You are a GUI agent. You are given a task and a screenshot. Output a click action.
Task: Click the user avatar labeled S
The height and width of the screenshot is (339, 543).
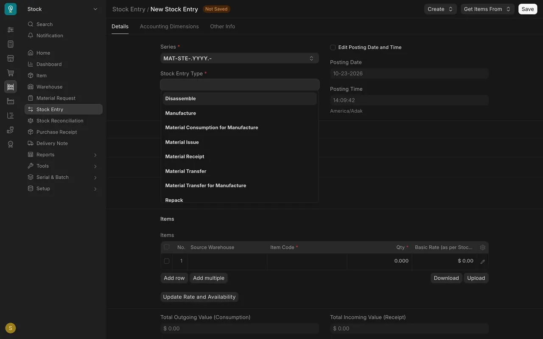(11, 328)
